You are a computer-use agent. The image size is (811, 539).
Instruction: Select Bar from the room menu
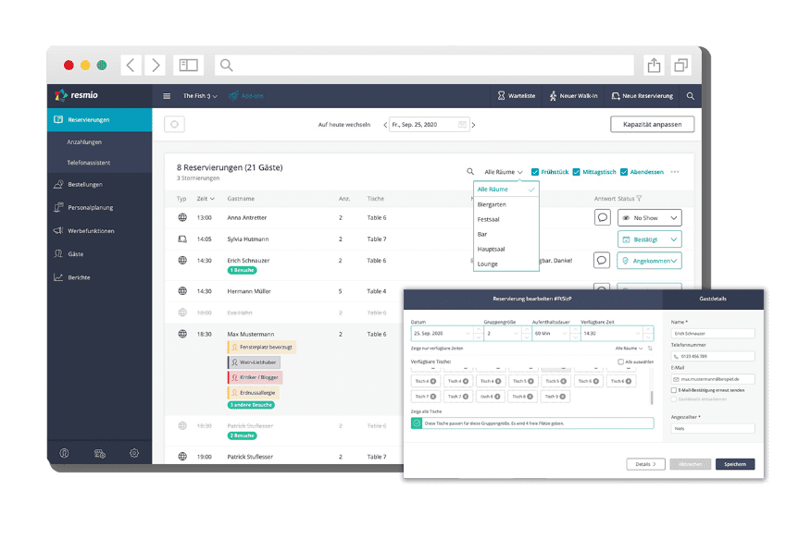click(482, 235)
